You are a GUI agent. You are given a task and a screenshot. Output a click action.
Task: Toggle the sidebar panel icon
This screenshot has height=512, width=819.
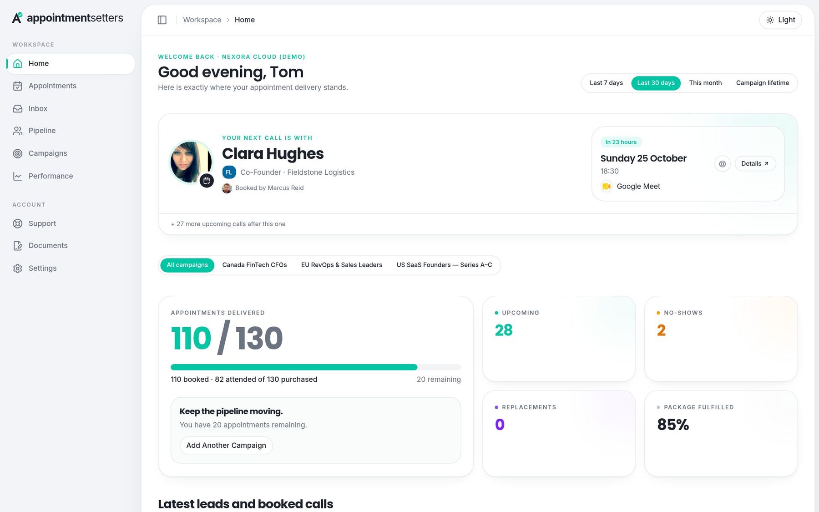(x=162, y=20)
